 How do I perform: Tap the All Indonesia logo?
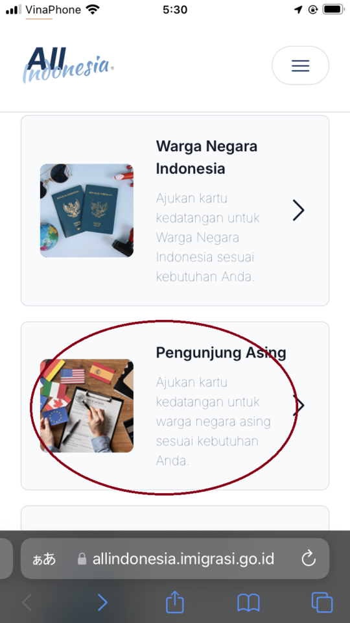click(68, 65)
